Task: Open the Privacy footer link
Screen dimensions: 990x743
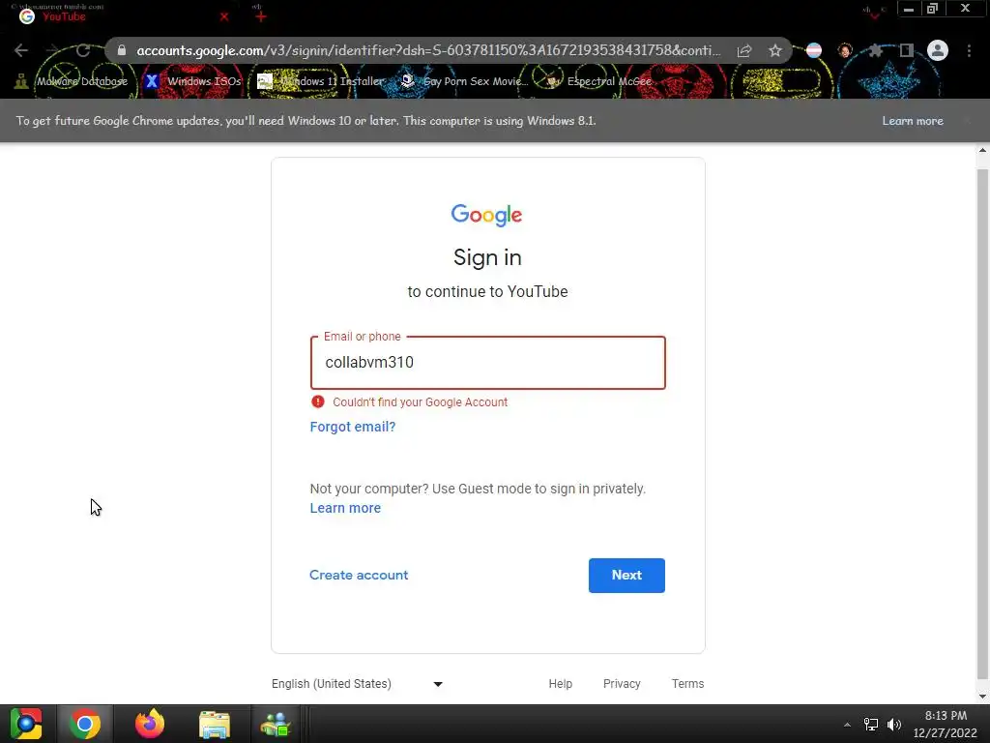Action: point(622,684)
